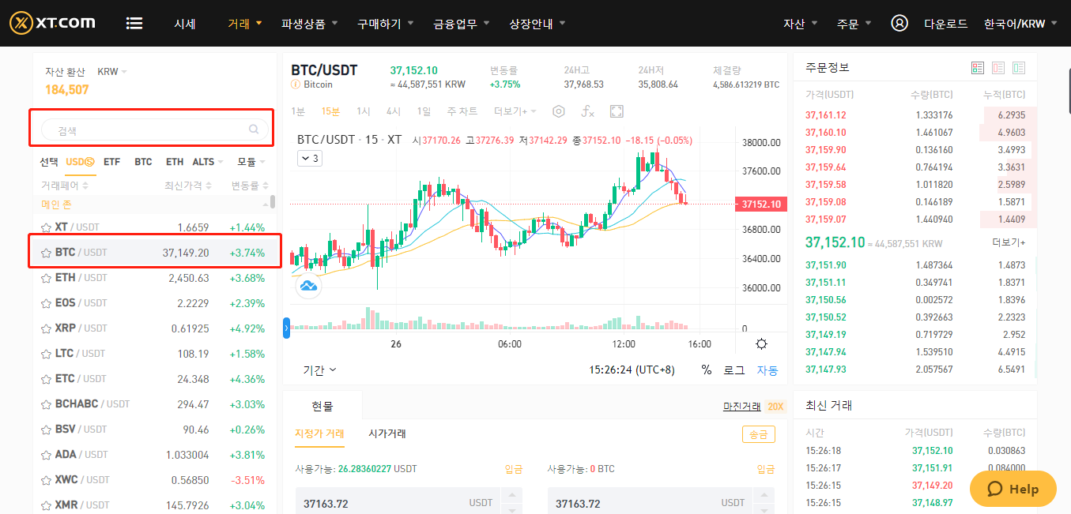
Task: Click the yellow Help button
Action: pyautogui.click(x=1013, y=489)
